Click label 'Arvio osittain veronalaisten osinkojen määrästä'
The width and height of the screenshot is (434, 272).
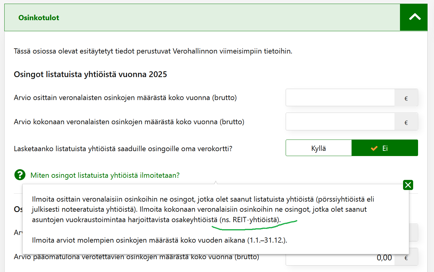click(125, 98)
